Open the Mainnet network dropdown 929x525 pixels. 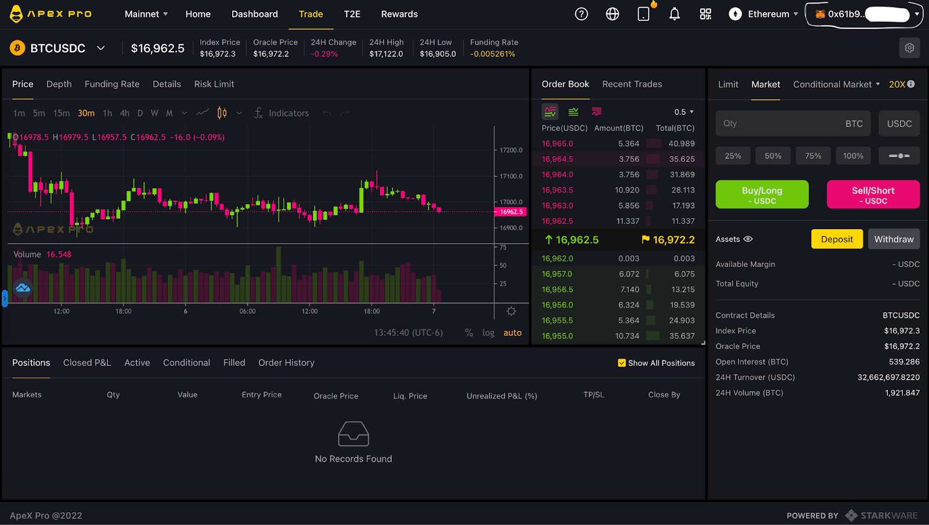click(146, 14)
